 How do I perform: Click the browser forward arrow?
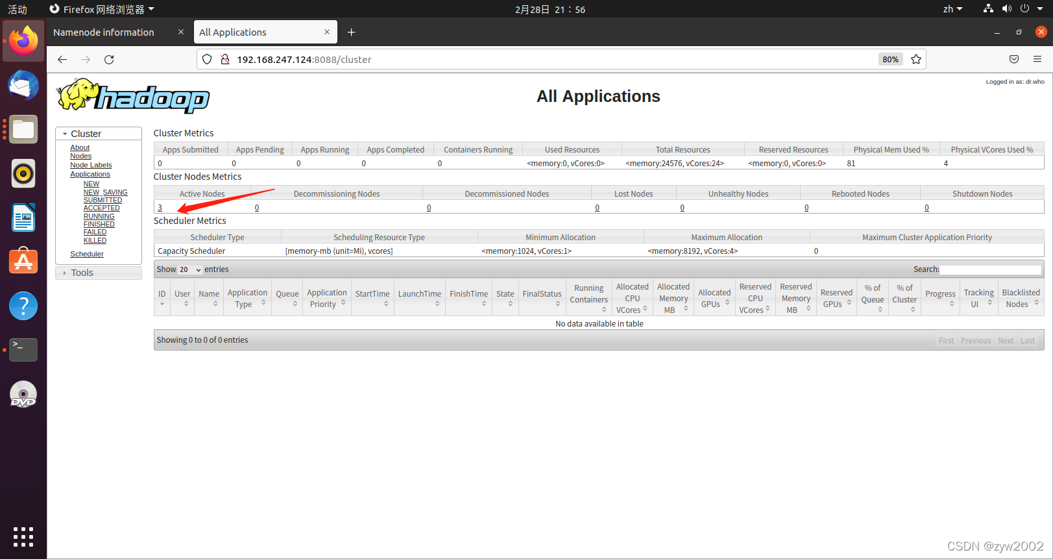86,59
